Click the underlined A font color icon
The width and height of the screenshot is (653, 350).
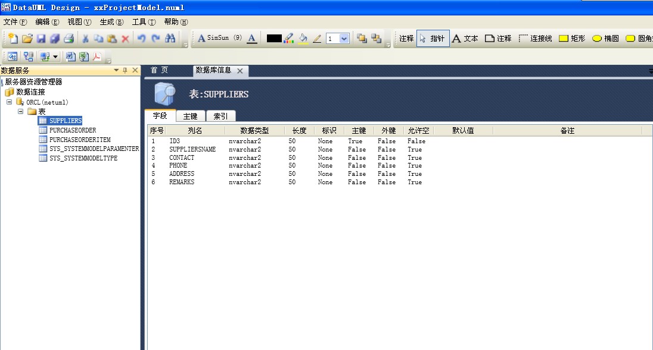251,39
